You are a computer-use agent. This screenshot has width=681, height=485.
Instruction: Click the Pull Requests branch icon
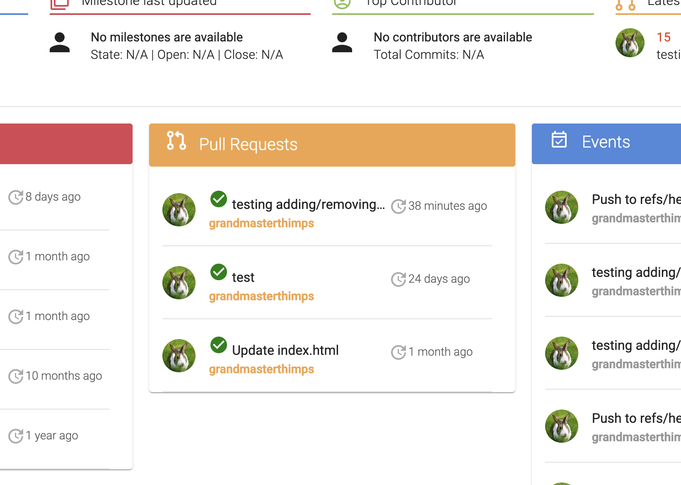click(176, 141)
